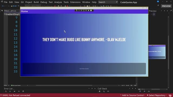This screenshot has width=173, height=97.
Task: Click the Save All icon in toolbar
Action: coord(16,6)
